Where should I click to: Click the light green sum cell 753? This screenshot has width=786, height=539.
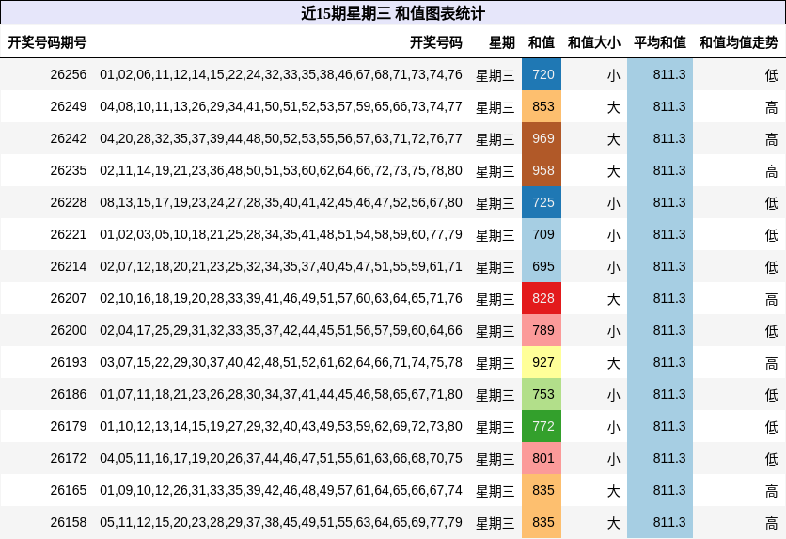coord(542,394)
